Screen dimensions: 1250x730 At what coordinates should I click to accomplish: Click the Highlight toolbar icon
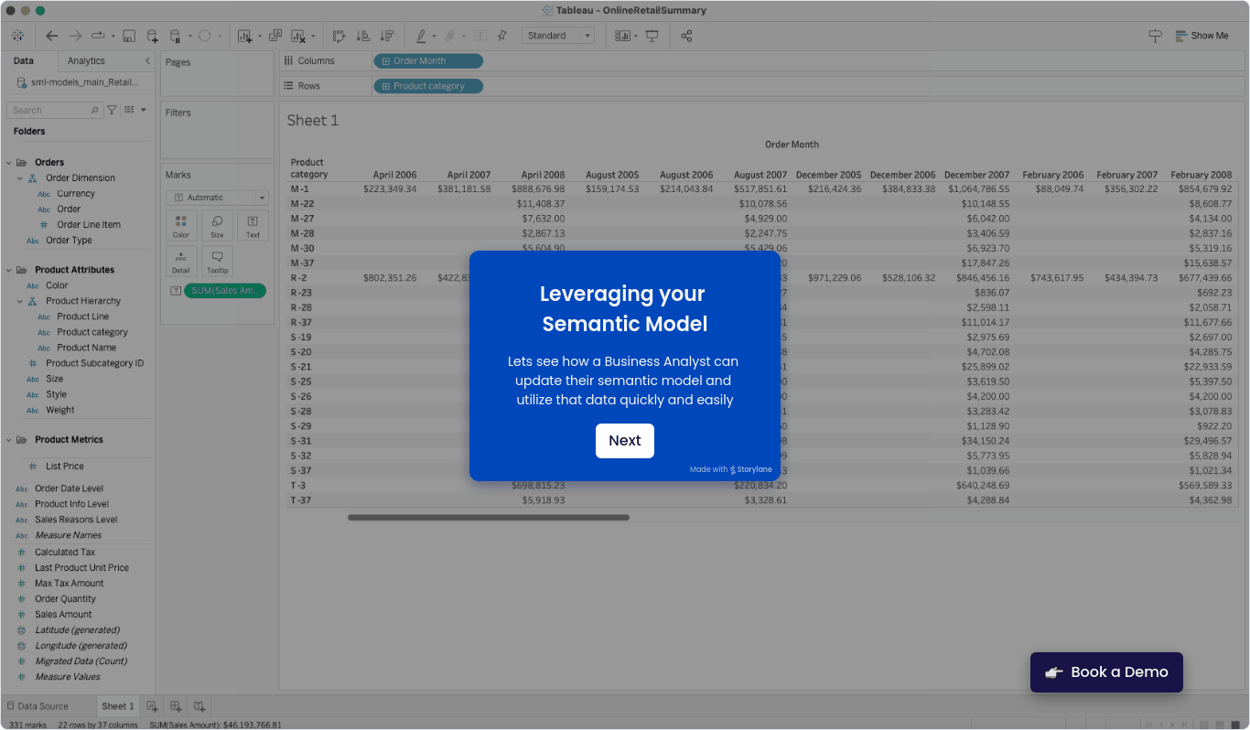click(421, 35)
